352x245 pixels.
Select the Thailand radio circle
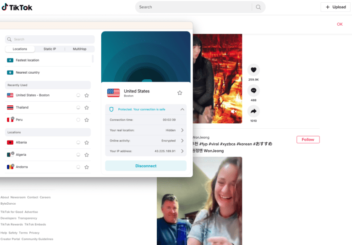[78, 108]
